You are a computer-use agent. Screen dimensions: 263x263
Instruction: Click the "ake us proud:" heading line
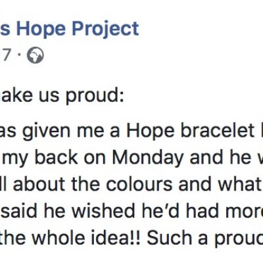coord(62,96)
